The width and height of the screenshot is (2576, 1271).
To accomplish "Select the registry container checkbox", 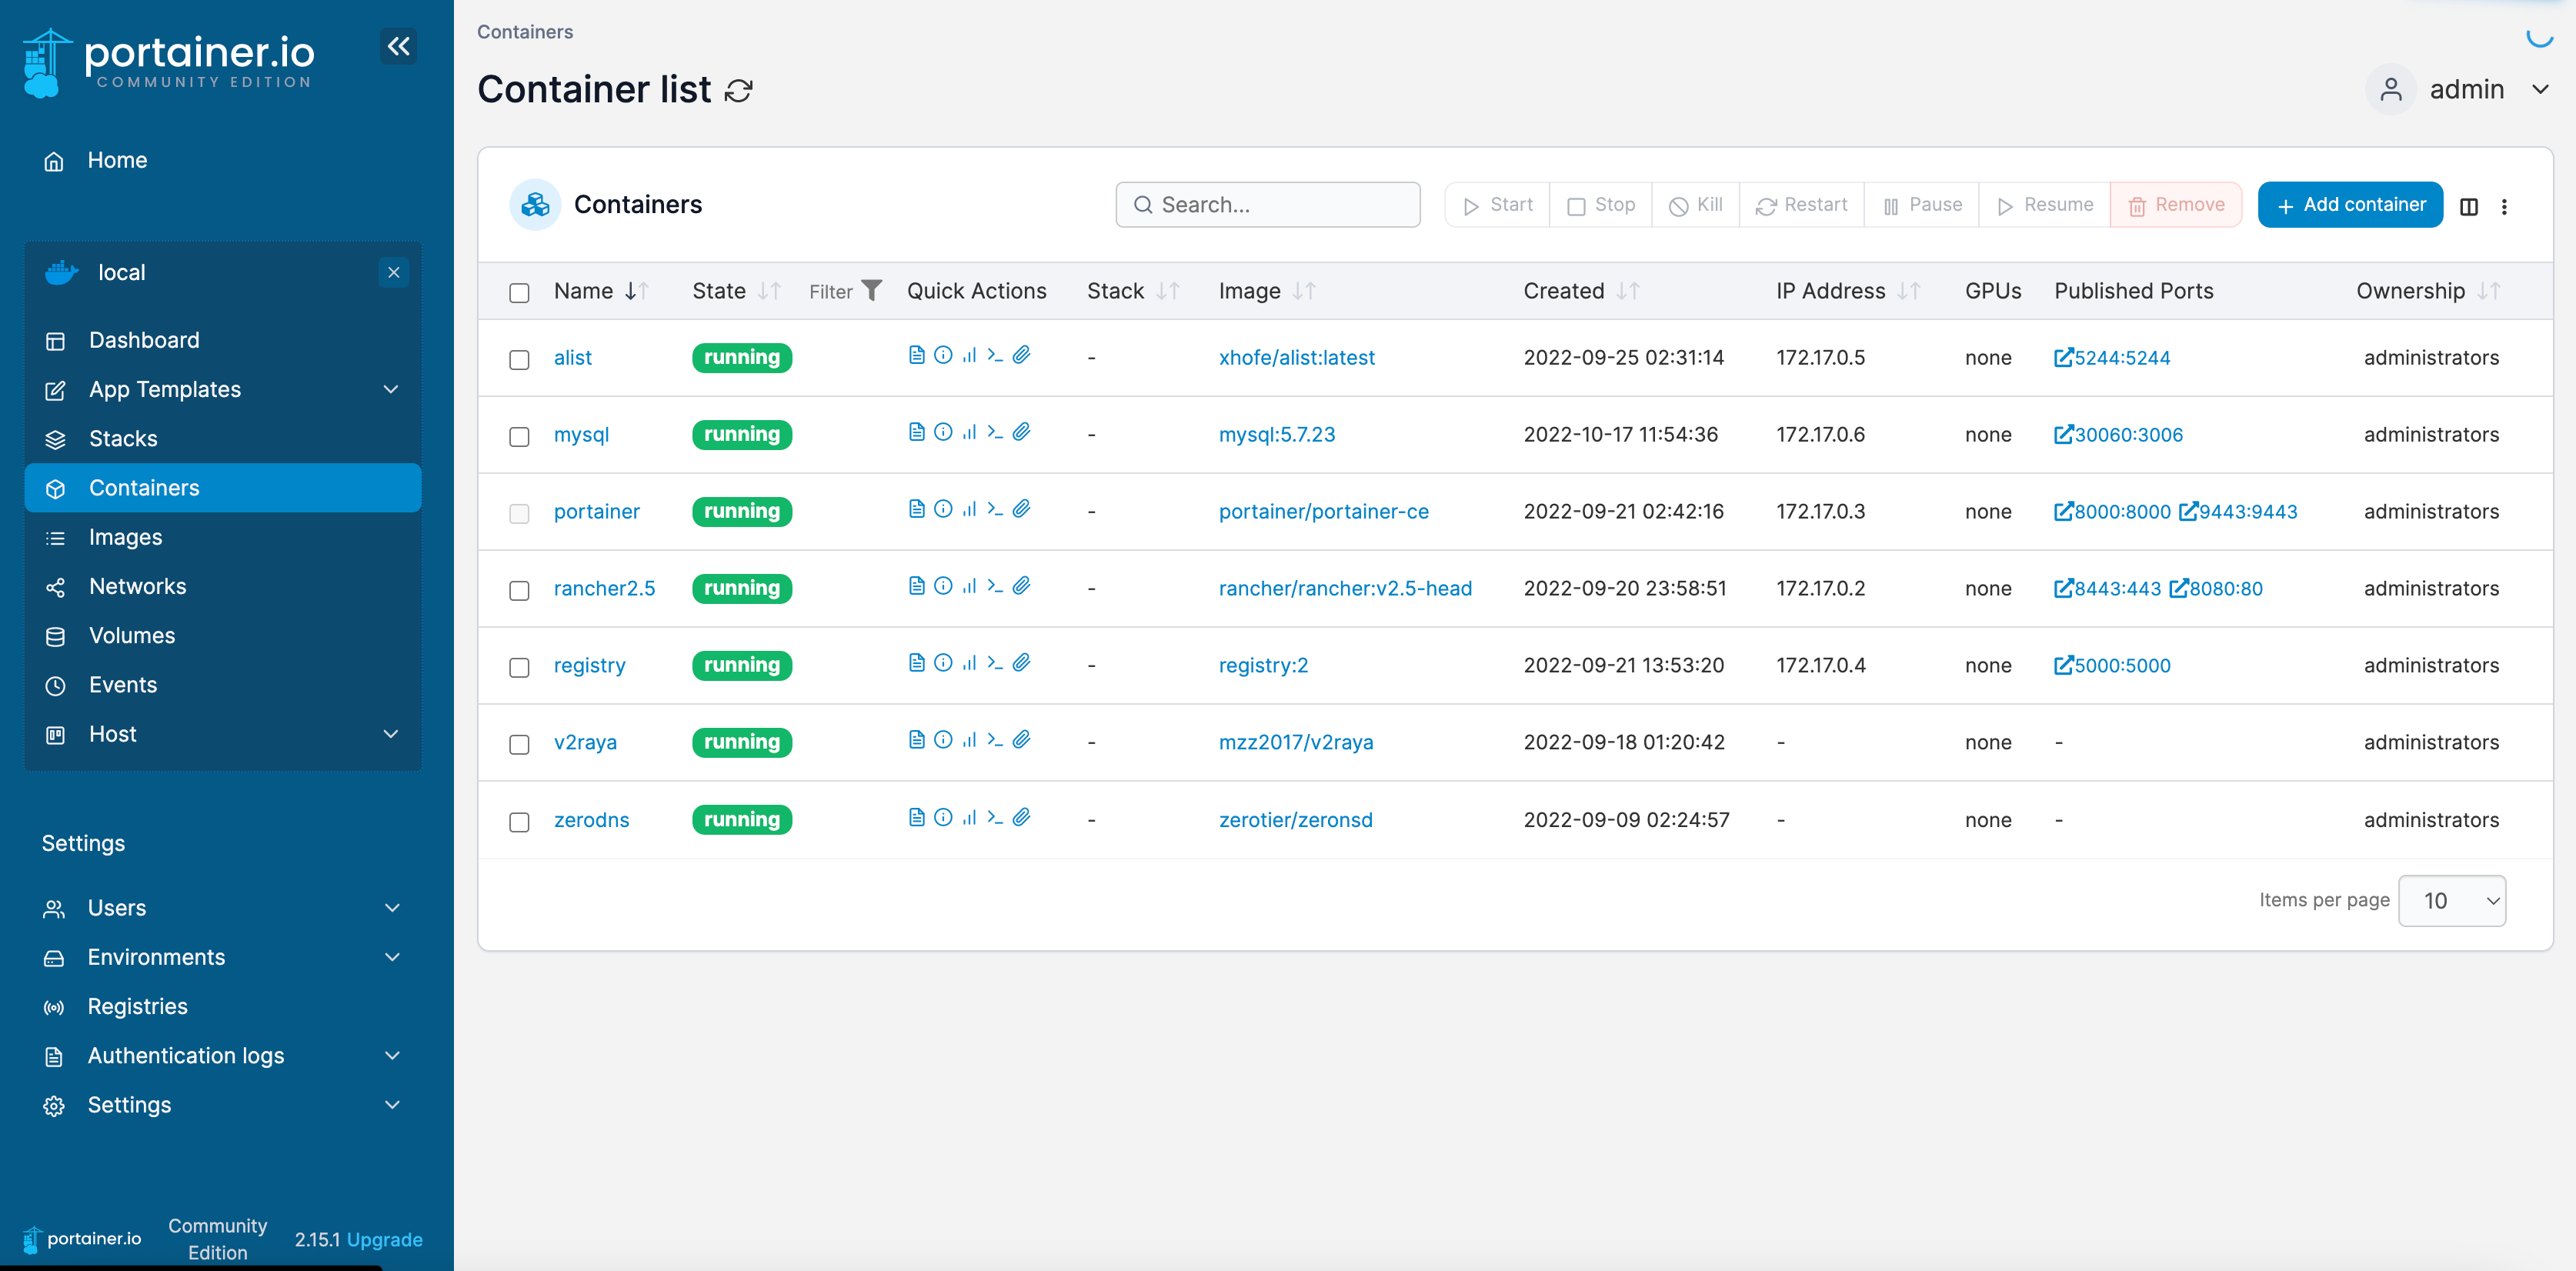I will tap(519, 667).
